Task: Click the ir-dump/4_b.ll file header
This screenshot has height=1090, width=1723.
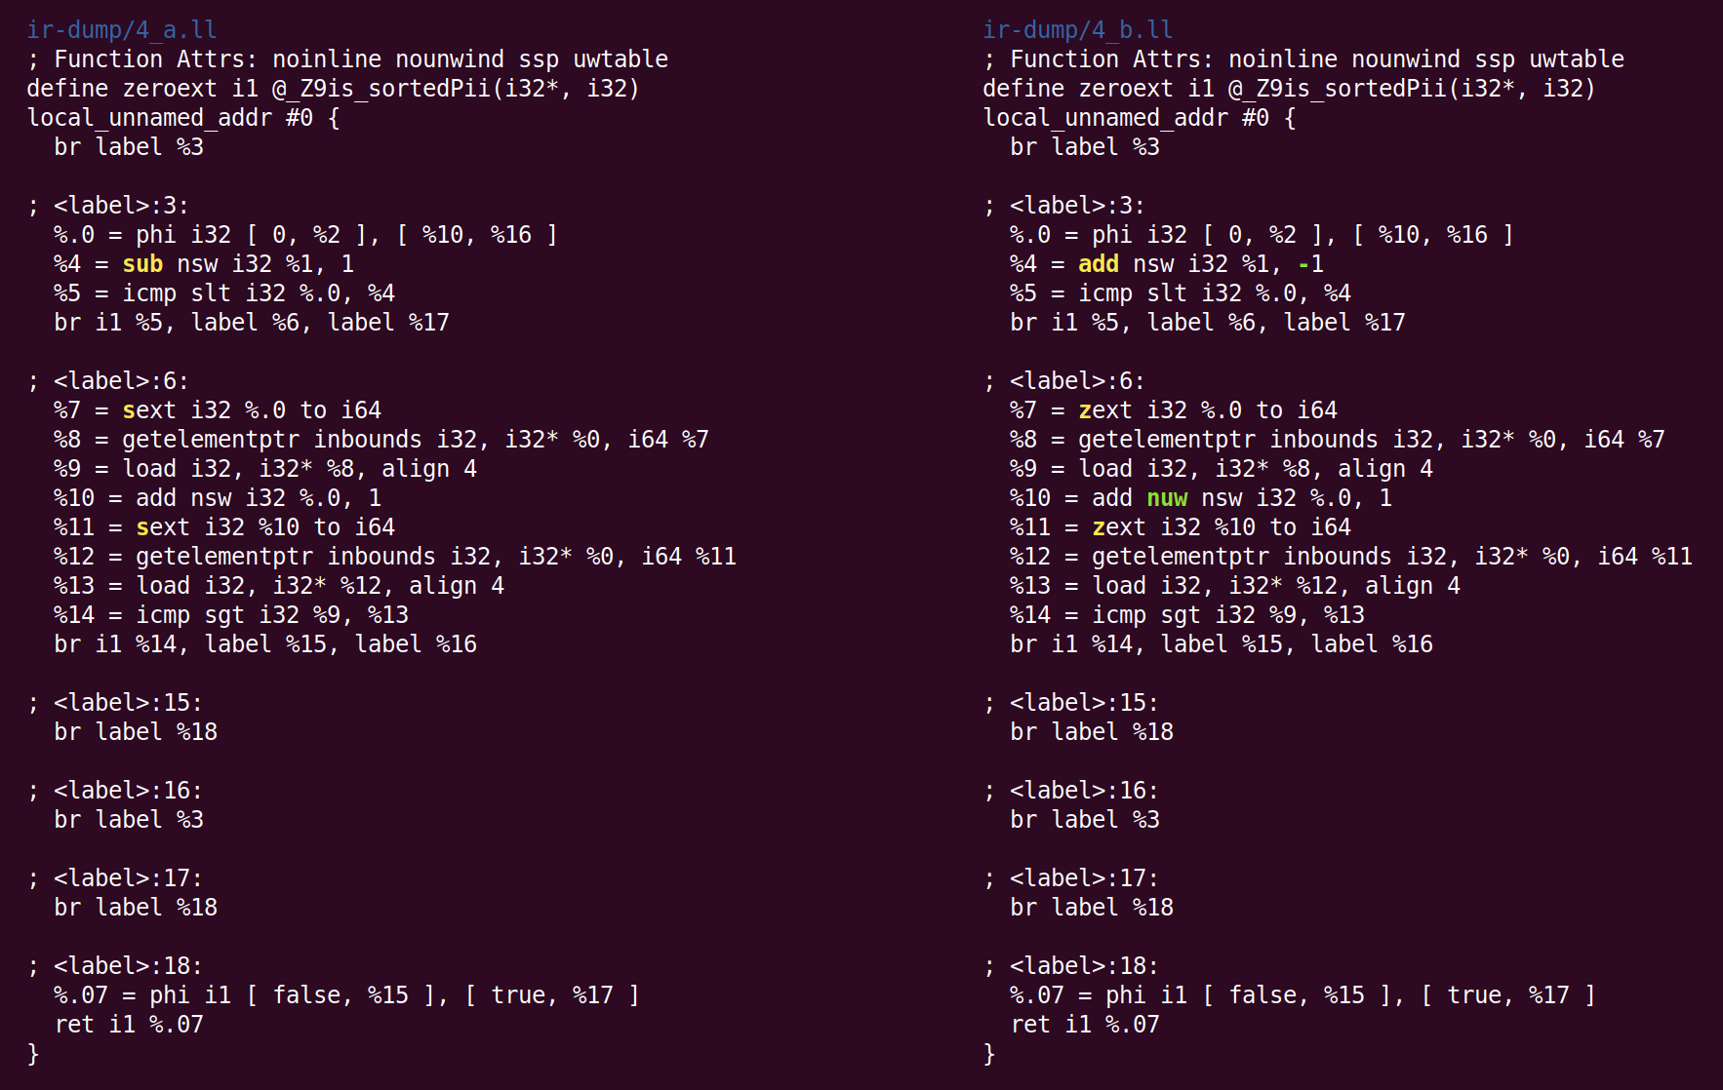Action: (x=1078, y=30)
